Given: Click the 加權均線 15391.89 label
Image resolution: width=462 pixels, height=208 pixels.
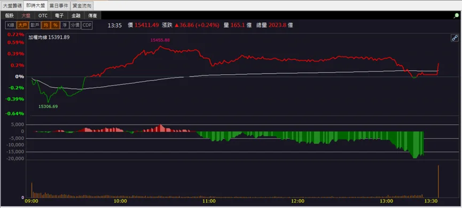Looking at the screenshot, I should click(49, 37).
